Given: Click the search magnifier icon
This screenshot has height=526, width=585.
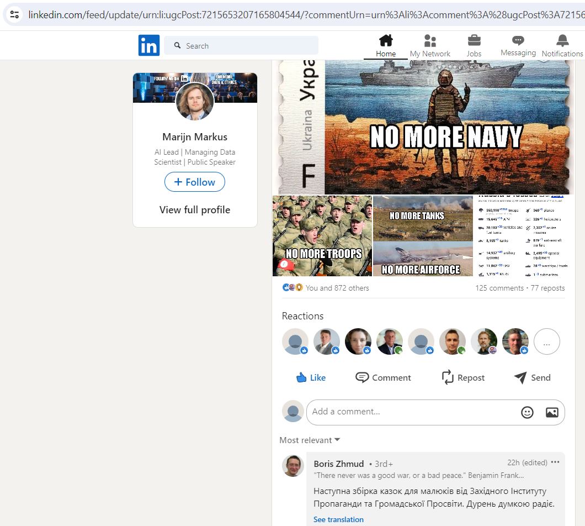Looking at the screenshot, I should point(177,45).
